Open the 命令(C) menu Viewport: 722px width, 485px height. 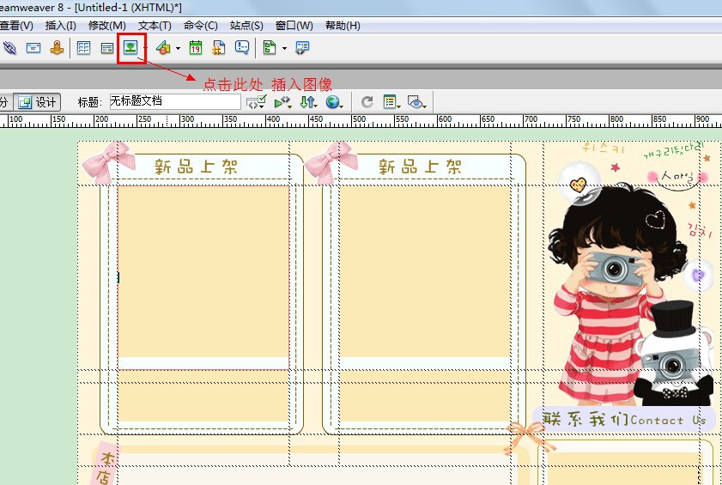(x=201, y=26)
